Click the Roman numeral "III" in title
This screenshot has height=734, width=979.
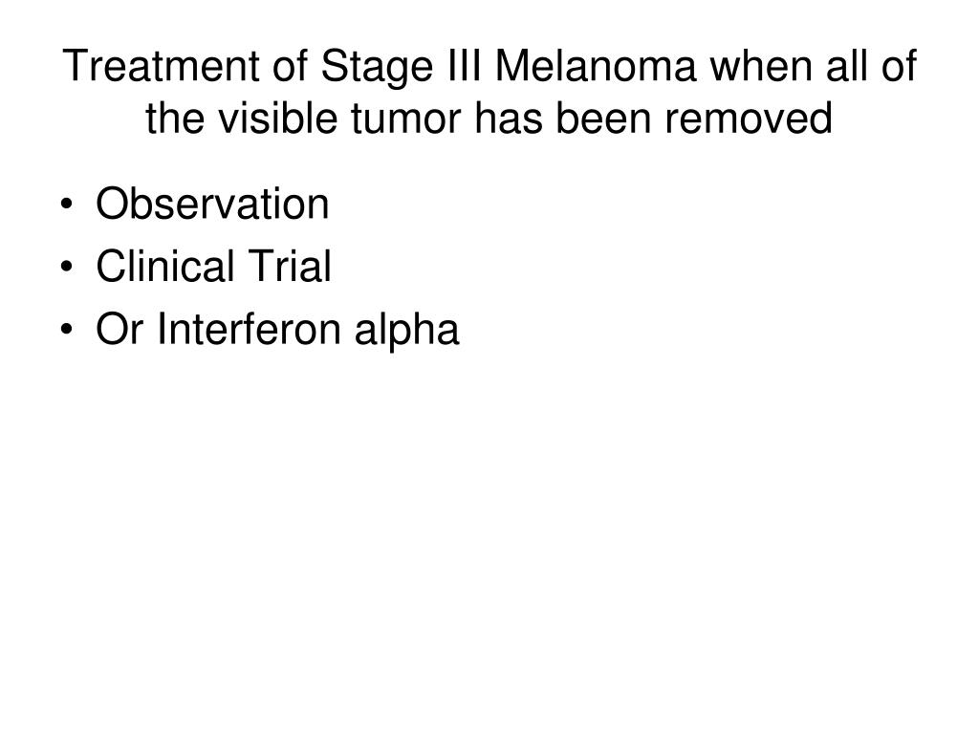tap(464, 66)
